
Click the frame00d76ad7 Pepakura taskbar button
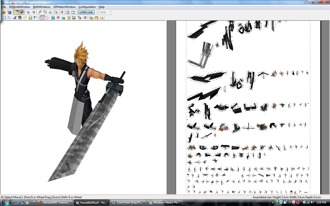click(92, 202)
